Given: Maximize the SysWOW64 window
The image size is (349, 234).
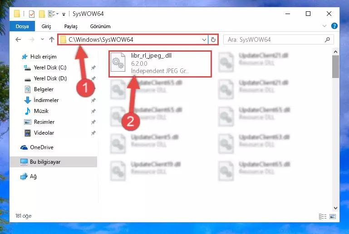Looking at the screenshot, I should pos(308,14).
